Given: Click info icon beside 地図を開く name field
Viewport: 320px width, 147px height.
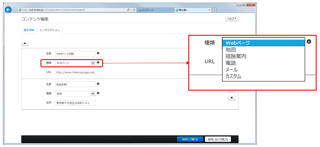Looking at the screenshot, I should [x=98, y=84].
